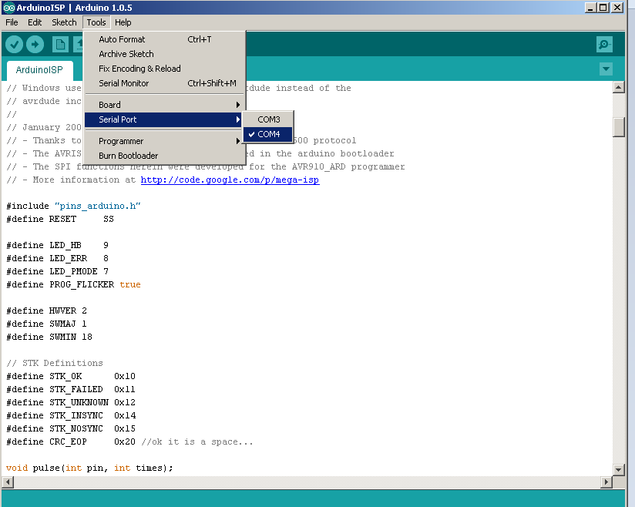Click the '#define STK_INSYNC' line
Viewport: 635px width, 507px height.
(71, 415)
